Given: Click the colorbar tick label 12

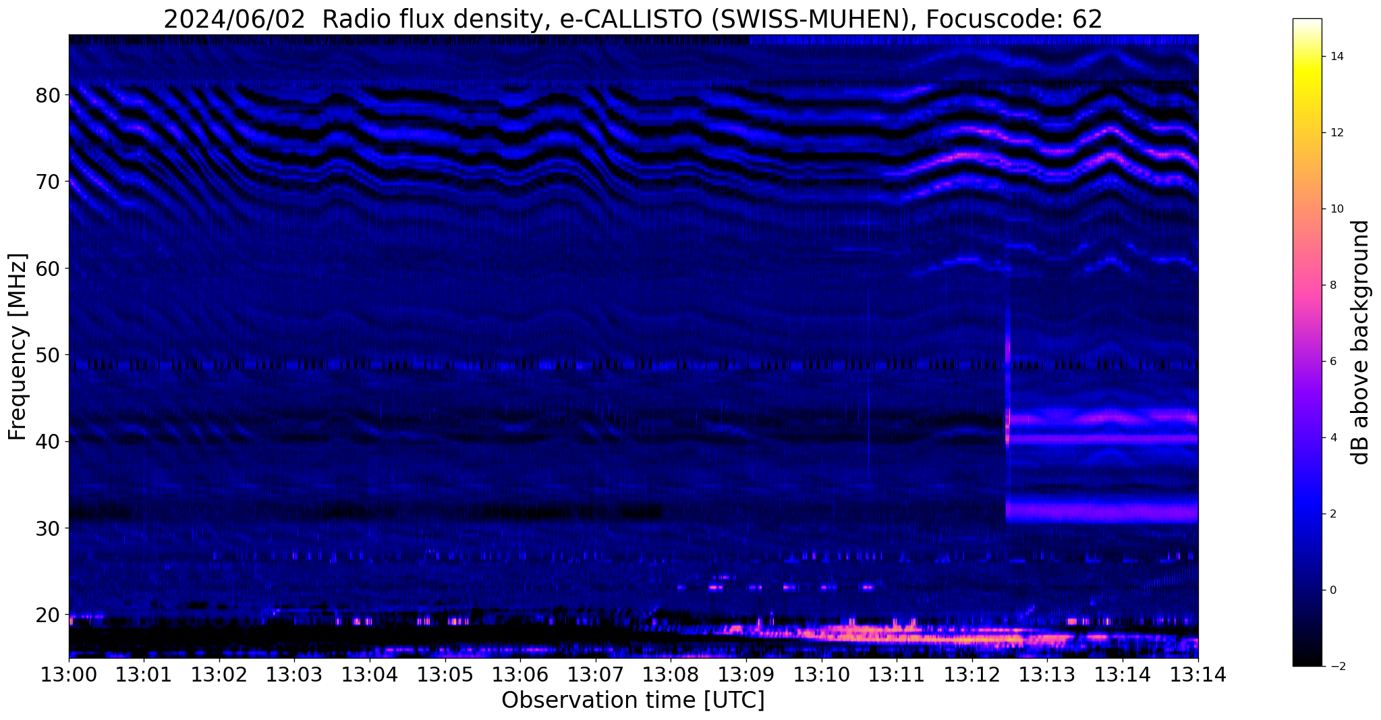Looking at the screenshot, I should [x=1335, y=133].
